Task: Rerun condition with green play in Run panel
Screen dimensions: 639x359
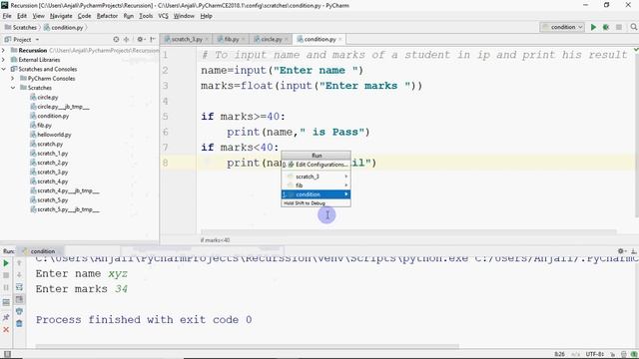Action: click(6, 263)
